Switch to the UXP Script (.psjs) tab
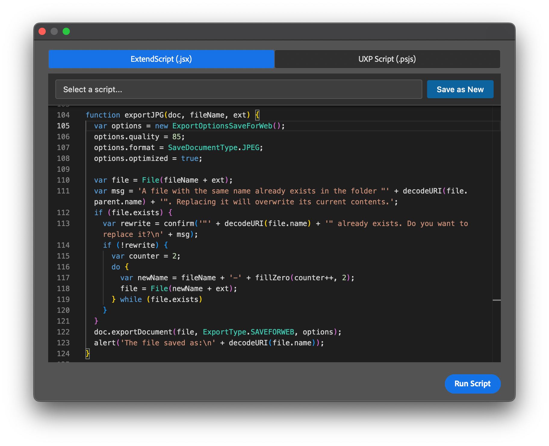549x446 pixels. (x=387, y=59)
